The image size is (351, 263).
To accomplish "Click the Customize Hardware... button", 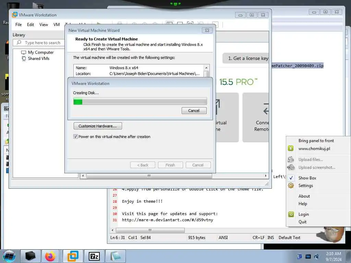I will [x=98, y=126].
